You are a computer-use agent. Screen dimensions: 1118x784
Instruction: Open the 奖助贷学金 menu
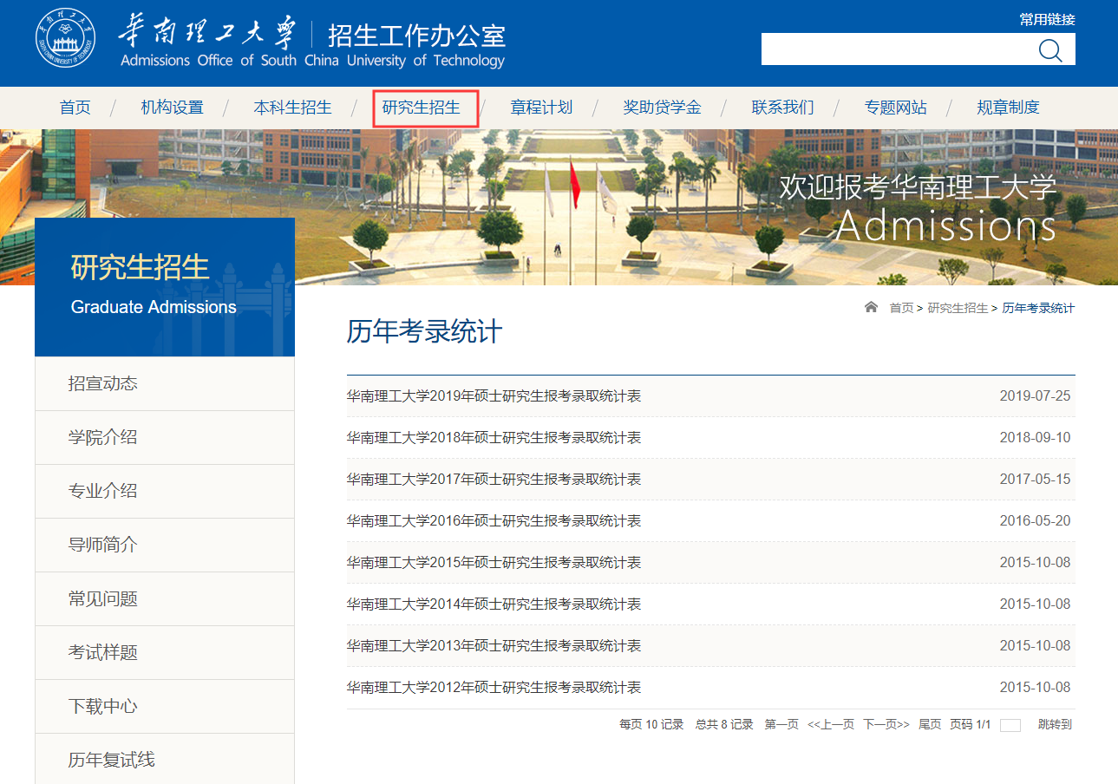(x=662, y=108)
